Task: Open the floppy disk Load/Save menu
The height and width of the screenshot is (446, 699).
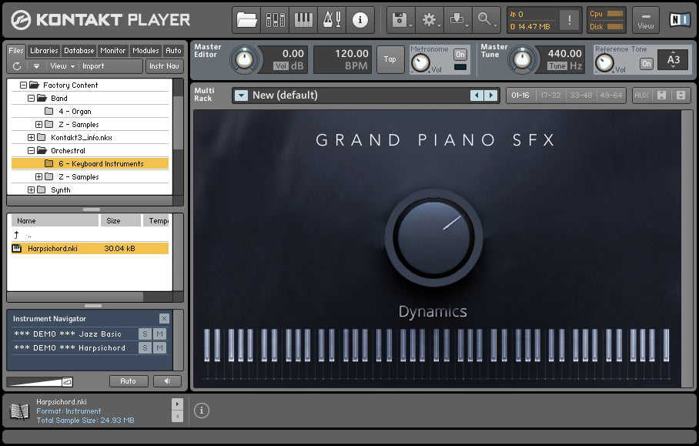Action: pyautogui.click(x=400, y=20)
